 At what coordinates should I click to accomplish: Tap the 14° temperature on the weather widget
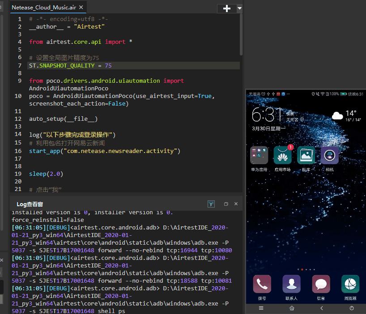click(x=351, y=113)
